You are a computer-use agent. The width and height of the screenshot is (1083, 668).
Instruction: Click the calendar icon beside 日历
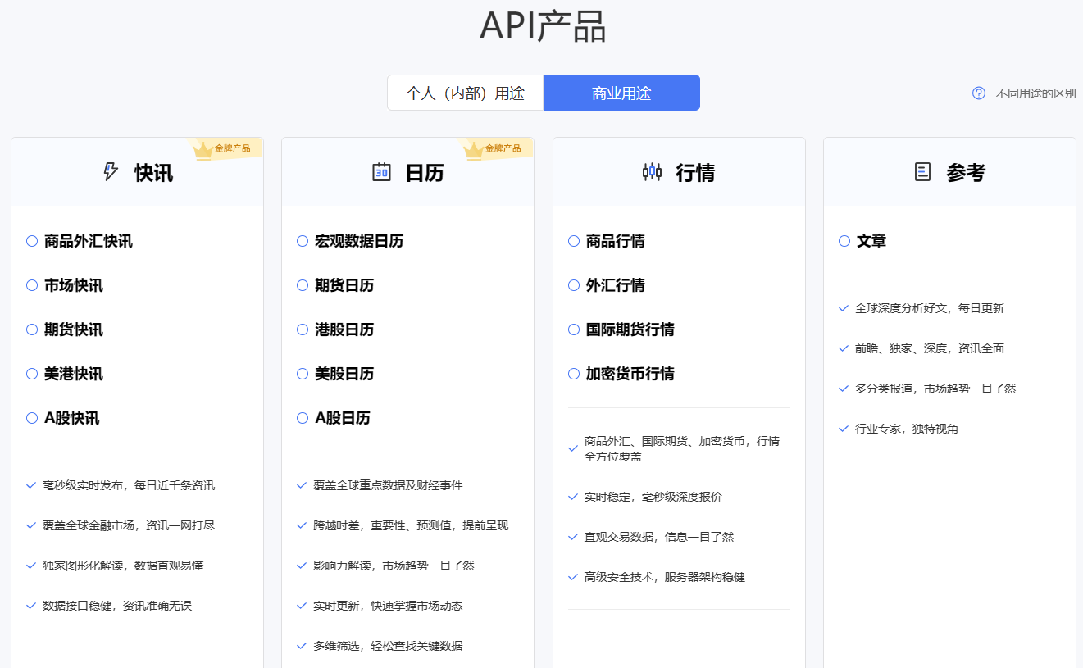coord(381,172)
